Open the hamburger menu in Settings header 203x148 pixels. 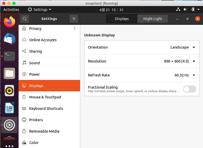click(x=74, y=19)
